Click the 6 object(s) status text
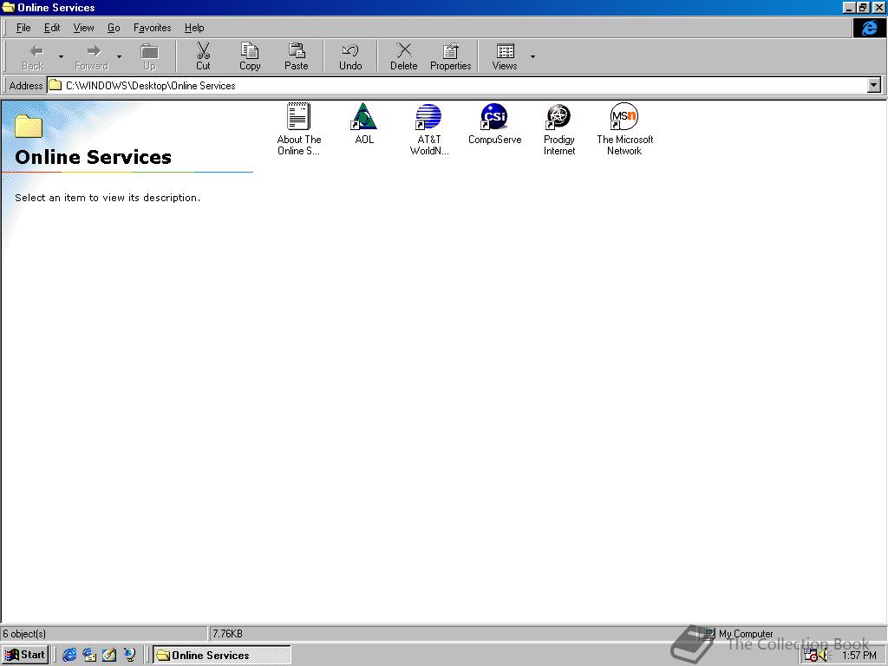 pyautogui.click(x=23, y=634)
